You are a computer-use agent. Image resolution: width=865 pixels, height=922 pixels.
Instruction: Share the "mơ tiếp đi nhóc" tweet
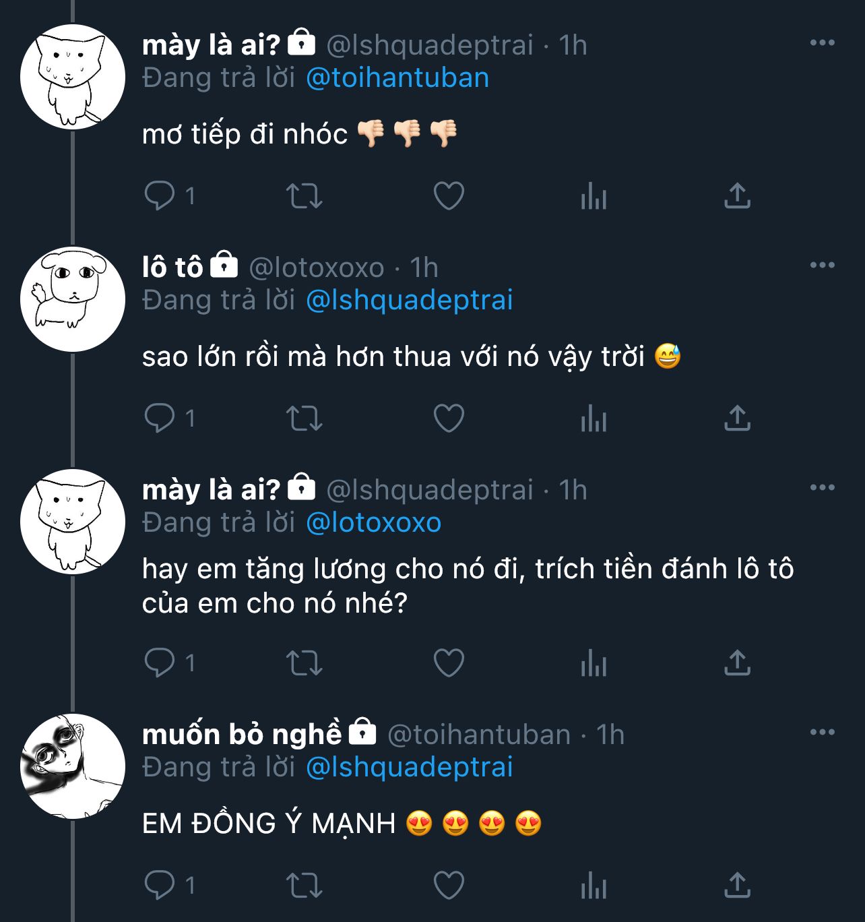pyautogui.click(x=737, y=196)
